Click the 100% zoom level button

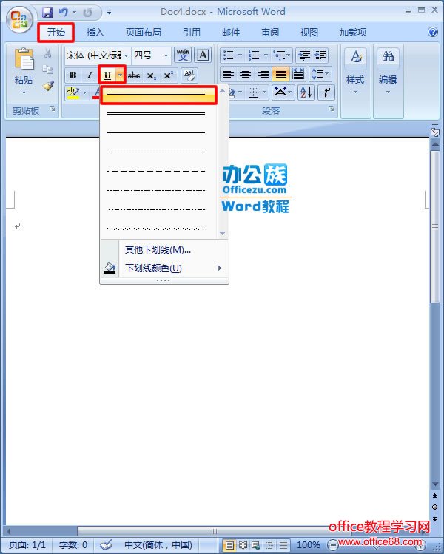pos(309,545)
